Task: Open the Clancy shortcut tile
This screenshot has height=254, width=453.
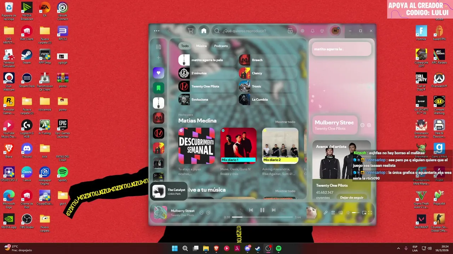Action: coord(268,73)
